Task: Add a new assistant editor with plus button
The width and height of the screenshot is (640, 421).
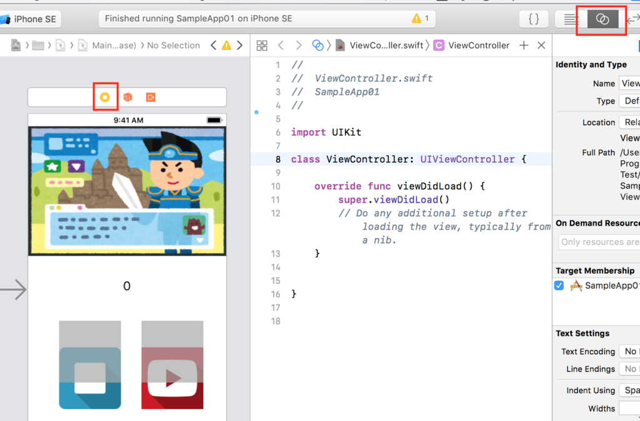Action: 524,45
